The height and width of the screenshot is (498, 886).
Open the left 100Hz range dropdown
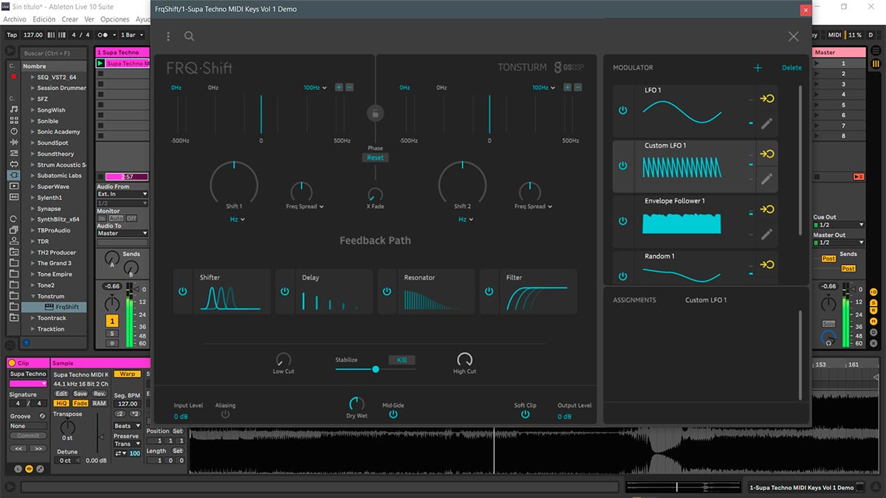[315, 88]
